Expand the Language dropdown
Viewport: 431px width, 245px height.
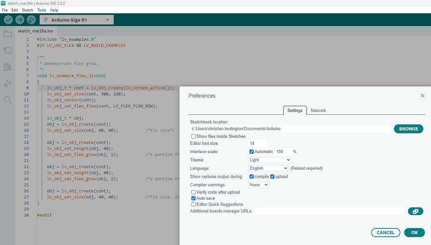(268, 168)
